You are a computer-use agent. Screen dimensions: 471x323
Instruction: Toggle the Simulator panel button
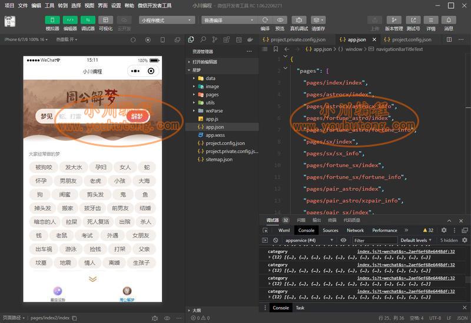(52, 20)
